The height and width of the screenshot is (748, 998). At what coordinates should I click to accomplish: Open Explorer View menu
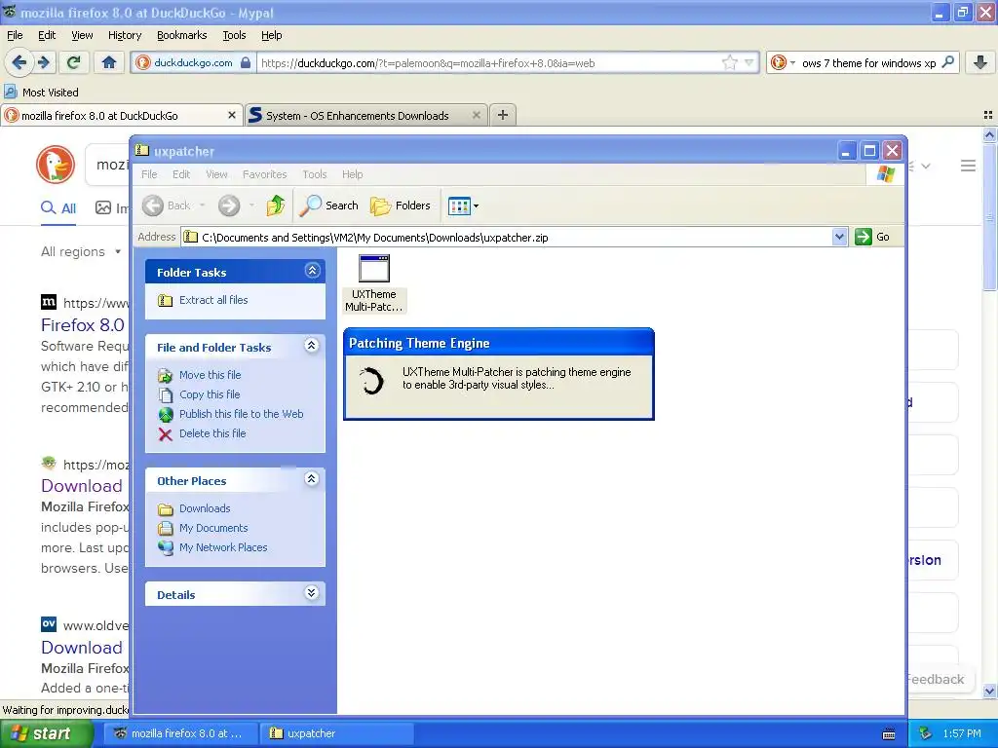tap(216, 174)
